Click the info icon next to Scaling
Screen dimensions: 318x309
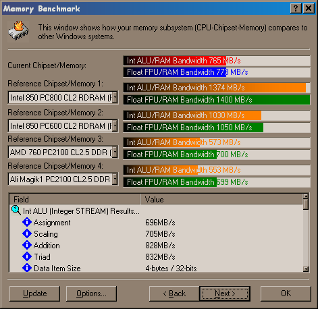(27, 233)
